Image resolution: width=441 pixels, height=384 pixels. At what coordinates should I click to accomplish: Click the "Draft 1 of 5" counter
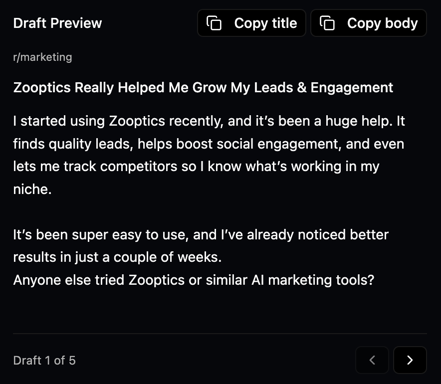pos(44,361)
